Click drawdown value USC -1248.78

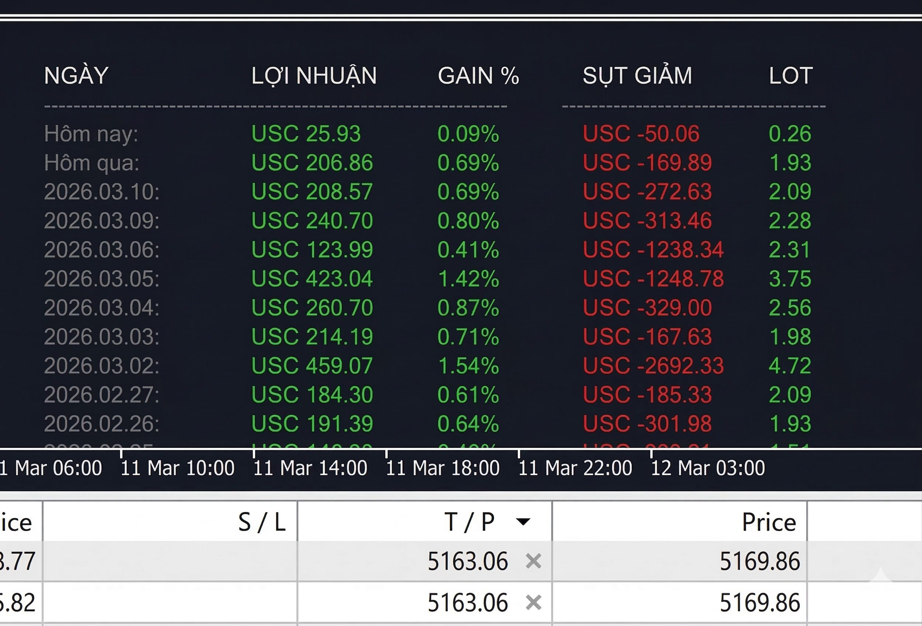[x=654, y=279]
